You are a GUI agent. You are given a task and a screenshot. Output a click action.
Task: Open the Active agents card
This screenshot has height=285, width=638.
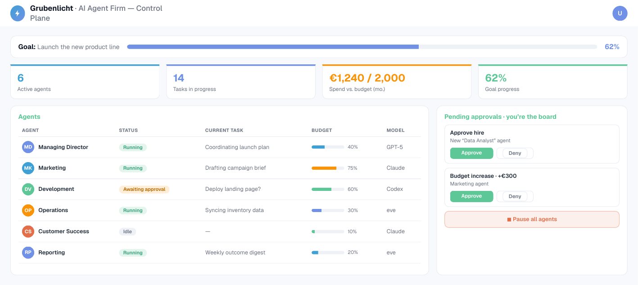(85, 81)
